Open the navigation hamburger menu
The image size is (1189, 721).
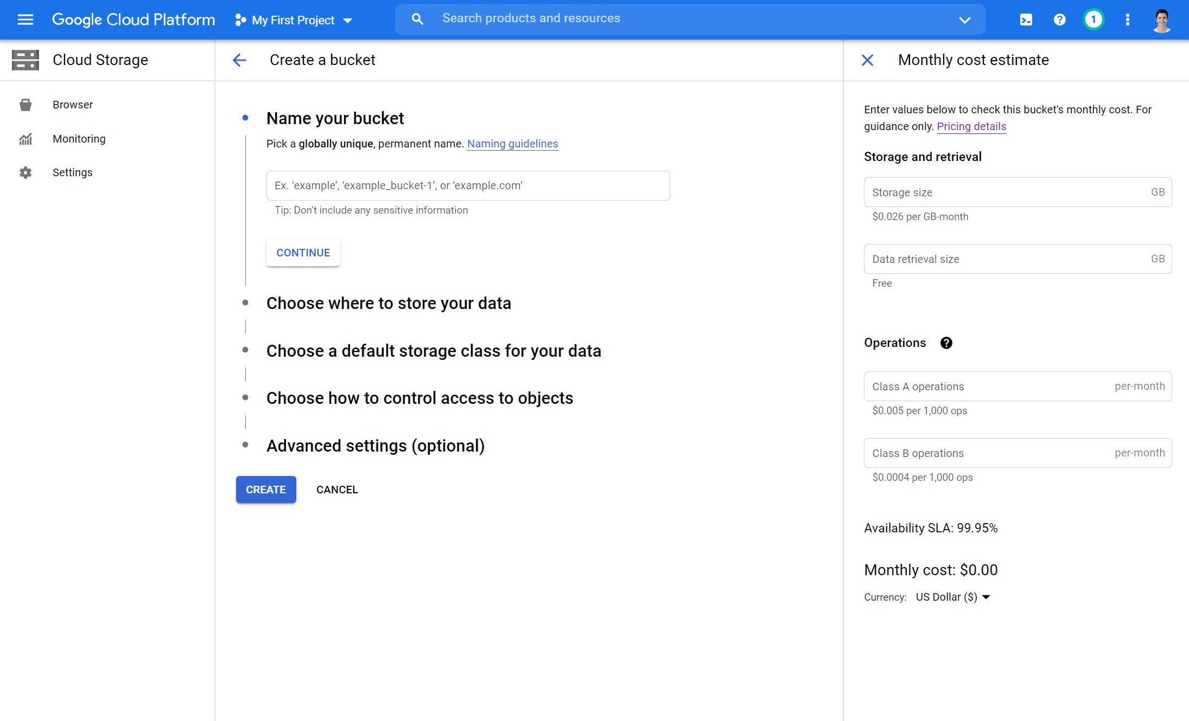(x=25, y=19)
